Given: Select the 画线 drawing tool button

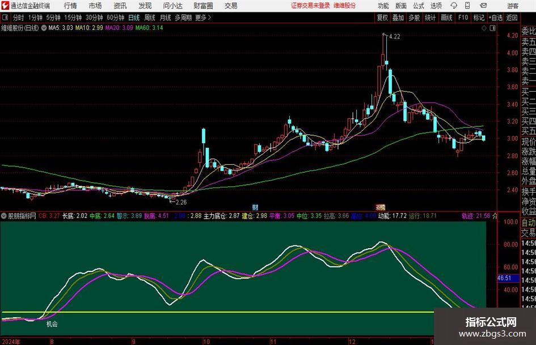Looking at the screenshot, I should click(x=446, y=18).
